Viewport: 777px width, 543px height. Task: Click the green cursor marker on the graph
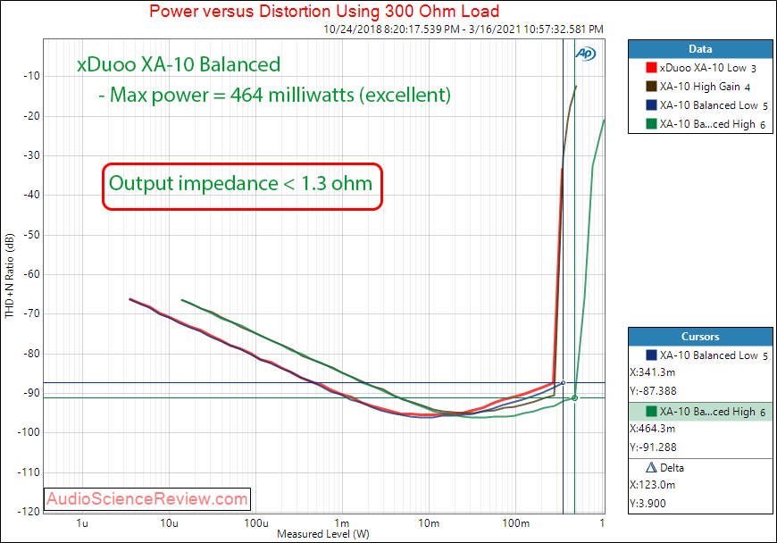pos(575,397)
